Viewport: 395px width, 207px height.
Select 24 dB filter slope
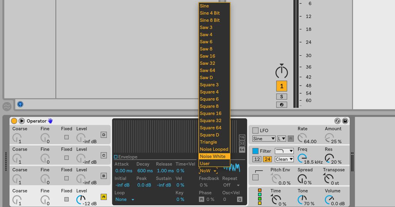pos(267,159)
